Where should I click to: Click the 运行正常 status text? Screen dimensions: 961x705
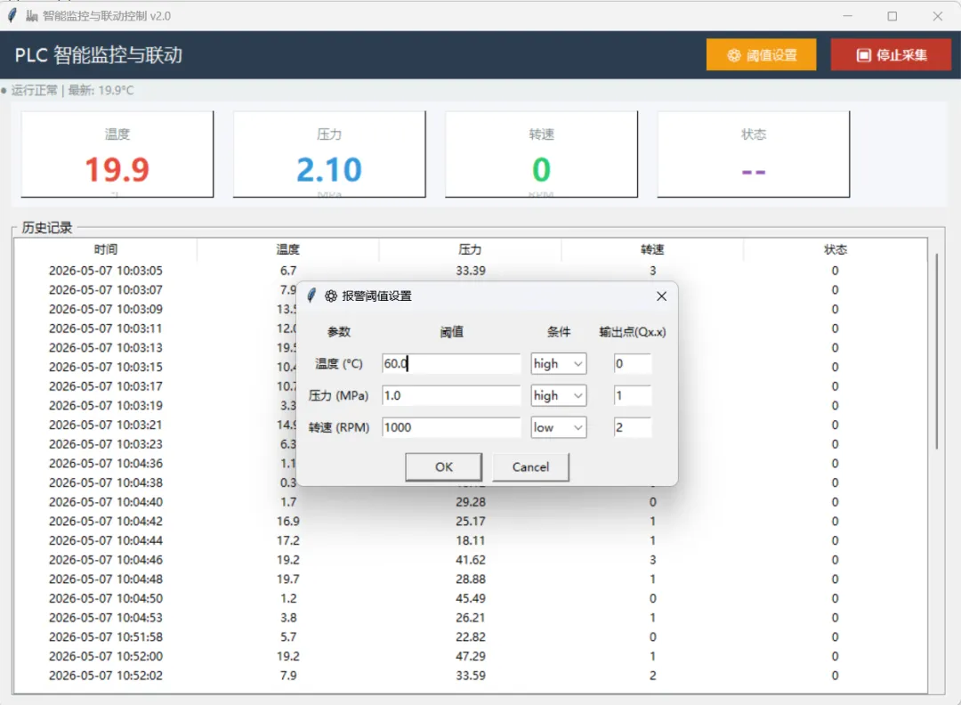tap(35, 91)
